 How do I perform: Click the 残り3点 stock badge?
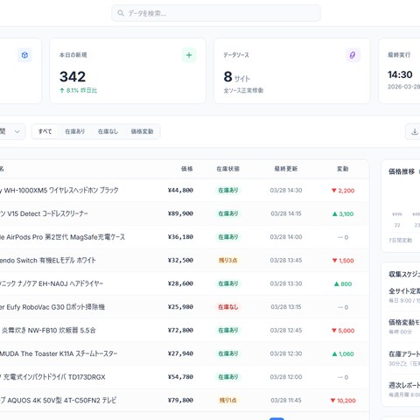click(228, 260)
